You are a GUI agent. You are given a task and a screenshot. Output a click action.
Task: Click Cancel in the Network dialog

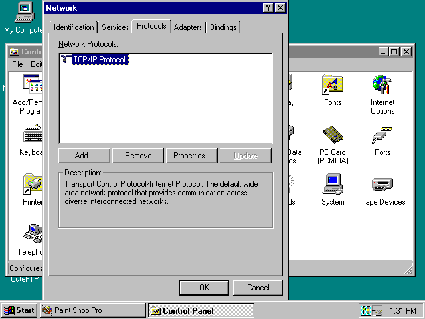tap(258, 288)
